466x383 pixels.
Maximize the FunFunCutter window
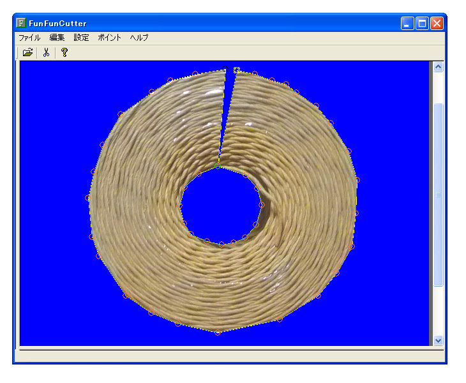coord(422,24)
